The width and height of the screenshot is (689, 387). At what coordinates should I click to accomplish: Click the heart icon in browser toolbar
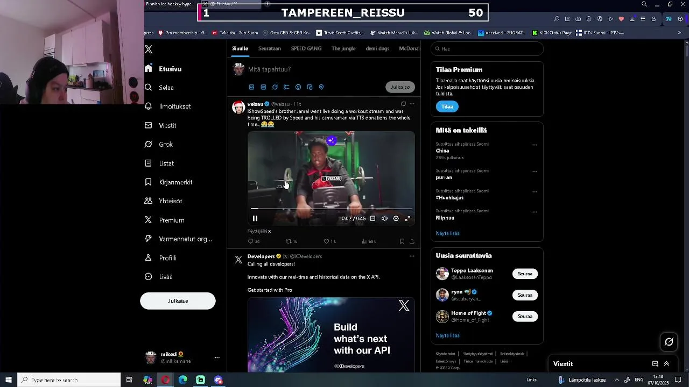[621, 19]
